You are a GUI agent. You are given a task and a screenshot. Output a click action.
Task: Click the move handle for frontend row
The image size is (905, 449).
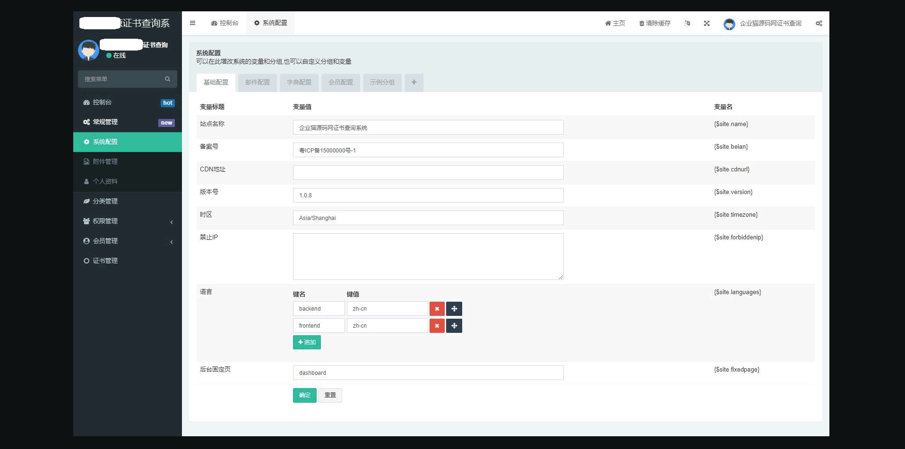tap(454, 326)
